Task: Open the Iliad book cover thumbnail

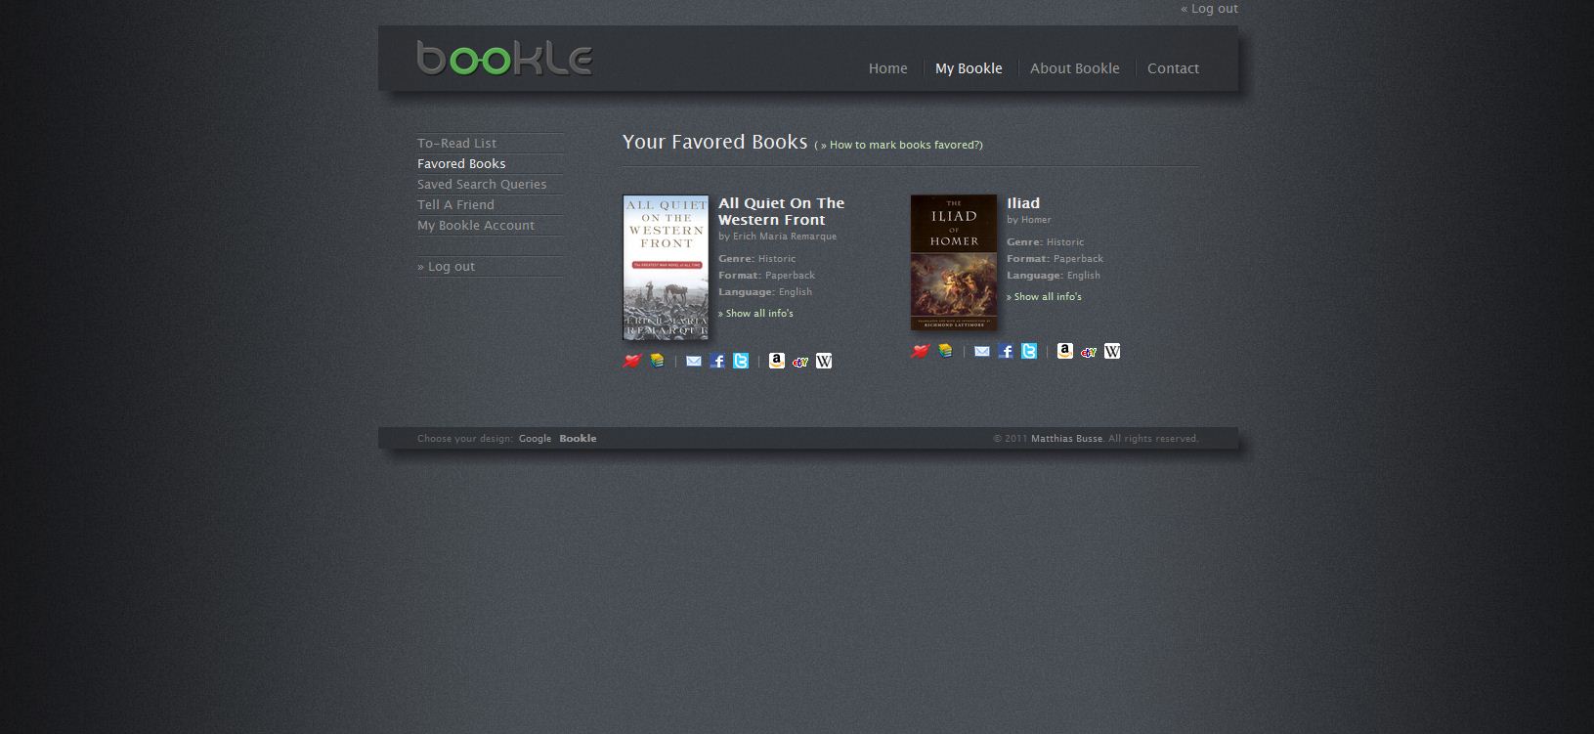Action: click(954, 262)
